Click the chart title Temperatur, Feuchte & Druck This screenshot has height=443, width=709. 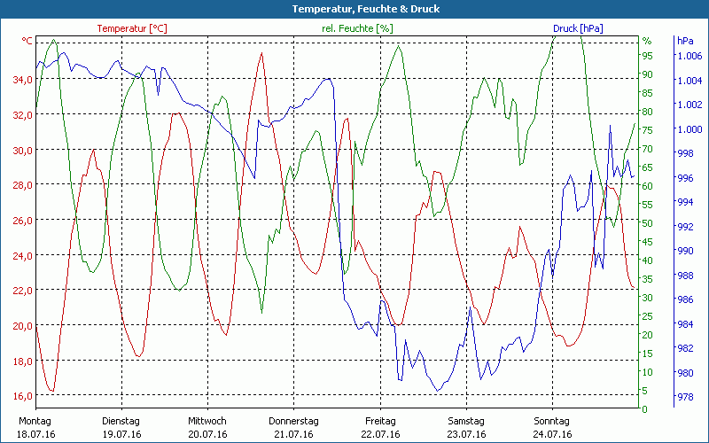(x=354, y=9)
